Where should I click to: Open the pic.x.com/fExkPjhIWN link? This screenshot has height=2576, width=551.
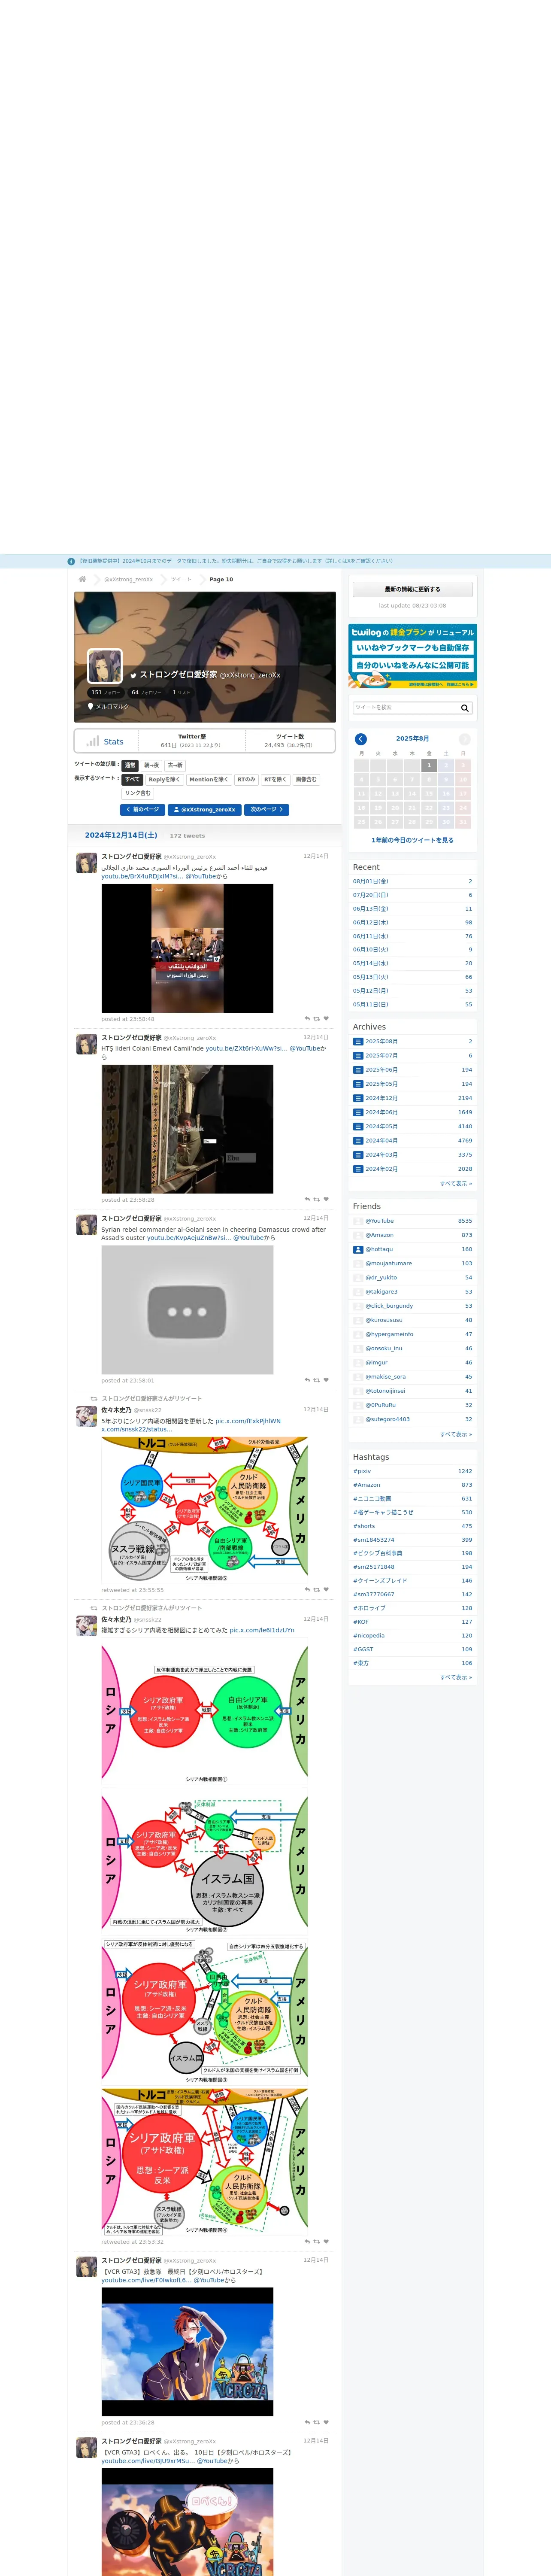click(x=248, y=1421)
